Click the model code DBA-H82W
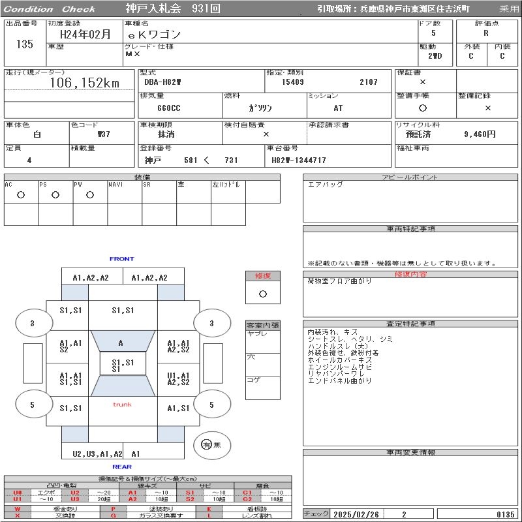Screen dimensions: 522x522 coord(162,82)
